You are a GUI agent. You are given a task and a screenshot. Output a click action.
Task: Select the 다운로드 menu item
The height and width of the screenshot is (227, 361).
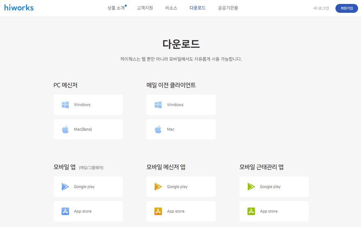(x=198, y=8)
